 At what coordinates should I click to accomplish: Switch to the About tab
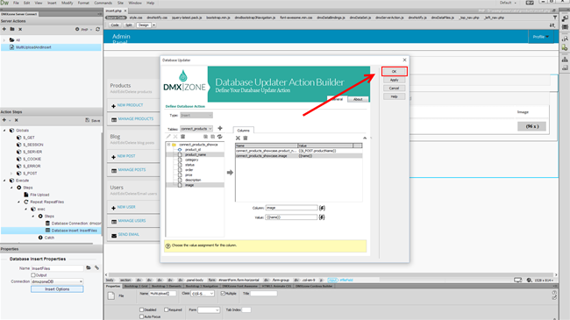pyautogui.click(x=358, y=99)
